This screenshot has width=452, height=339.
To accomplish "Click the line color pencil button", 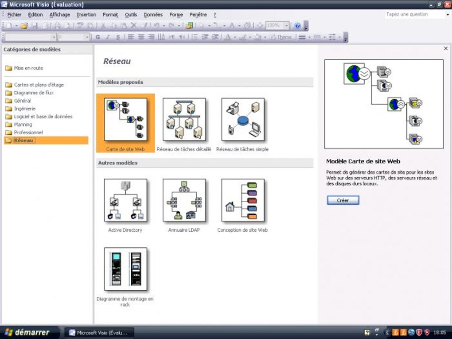I will pyautogui.click(x=242, y=37).
